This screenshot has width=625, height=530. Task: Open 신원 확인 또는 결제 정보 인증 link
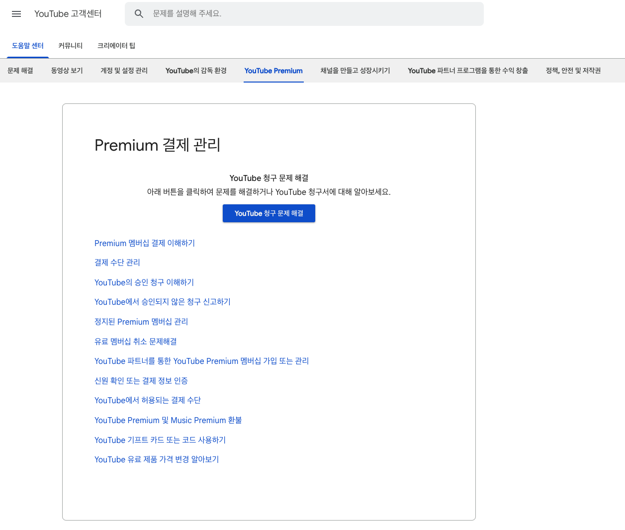pyautogui.click(x=141, y=381)
